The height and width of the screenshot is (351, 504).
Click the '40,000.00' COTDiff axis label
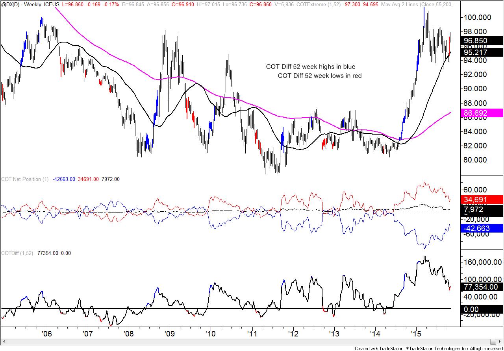coord(481,297)
